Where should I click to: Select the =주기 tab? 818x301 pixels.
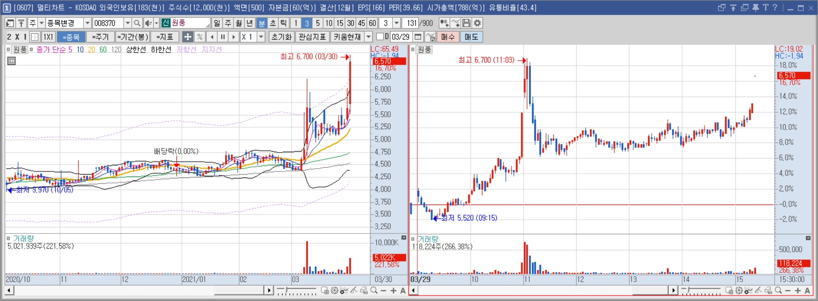point(100,37)
